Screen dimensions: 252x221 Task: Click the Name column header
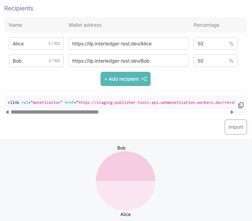(x=15, y=25)
